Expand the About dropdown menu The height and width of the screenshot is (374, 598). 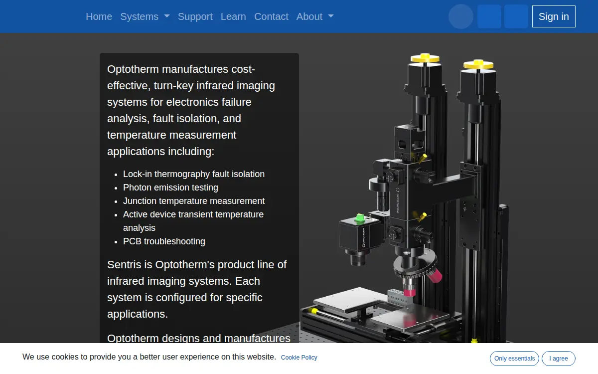[x=315, y=16]
